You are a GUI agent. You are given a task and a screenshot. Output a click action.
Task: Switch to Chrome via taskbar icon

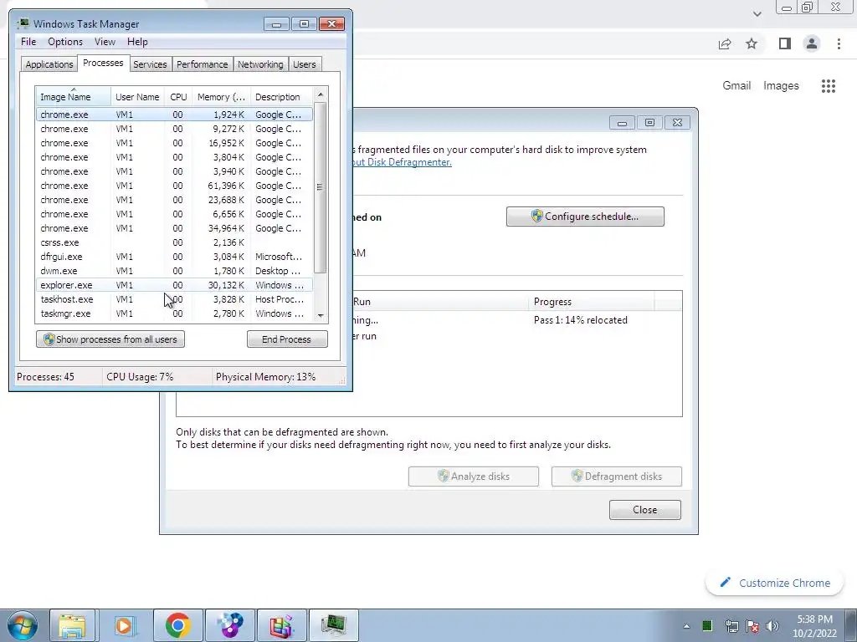tap(177, 625)
